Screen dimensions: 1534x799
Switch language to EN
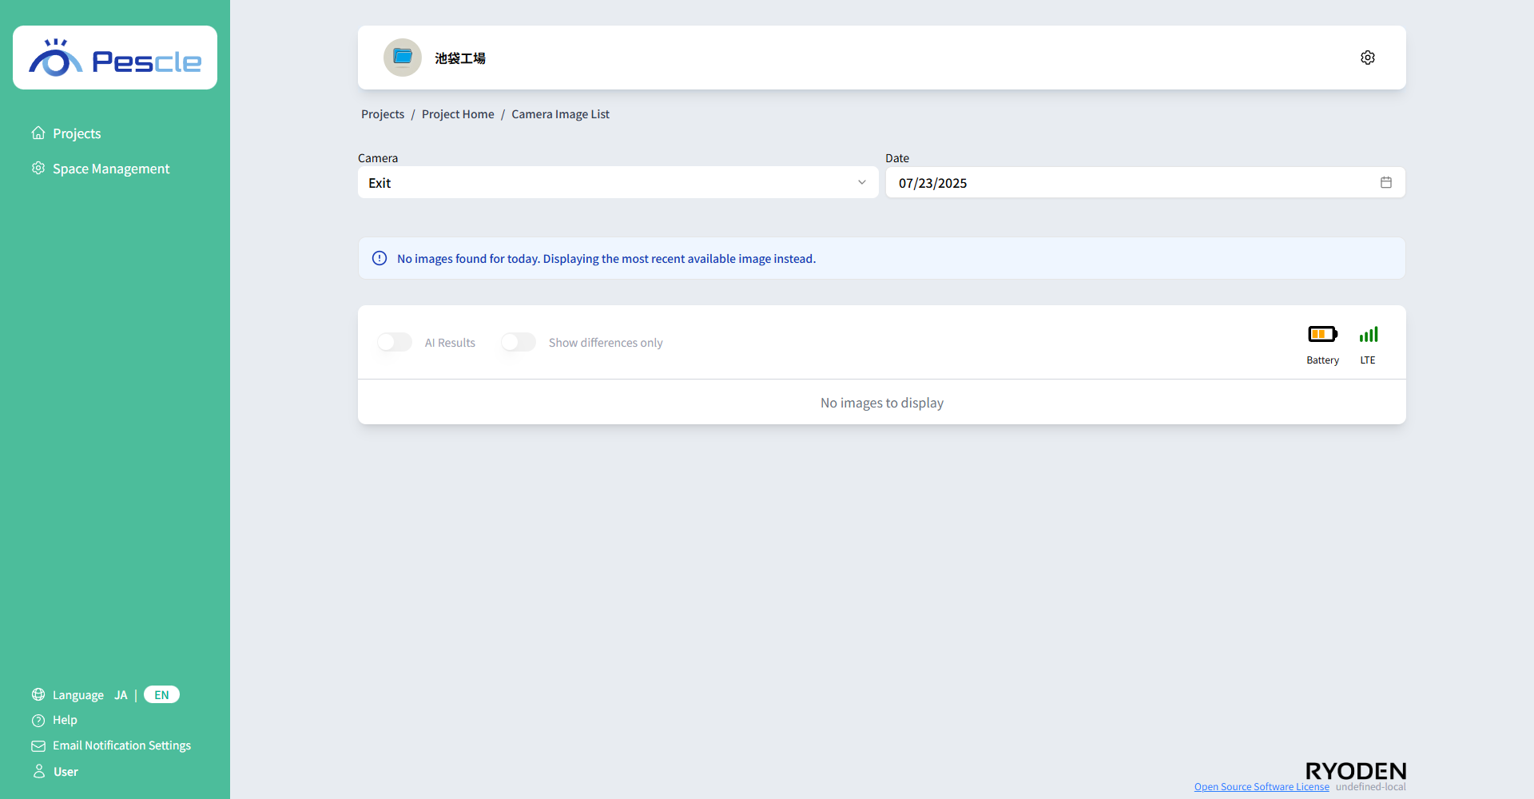[161, 694]
